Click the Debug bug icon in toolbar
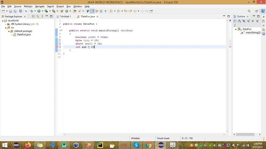The width and height of the screenshot is (266, 149). pos(32,11)
